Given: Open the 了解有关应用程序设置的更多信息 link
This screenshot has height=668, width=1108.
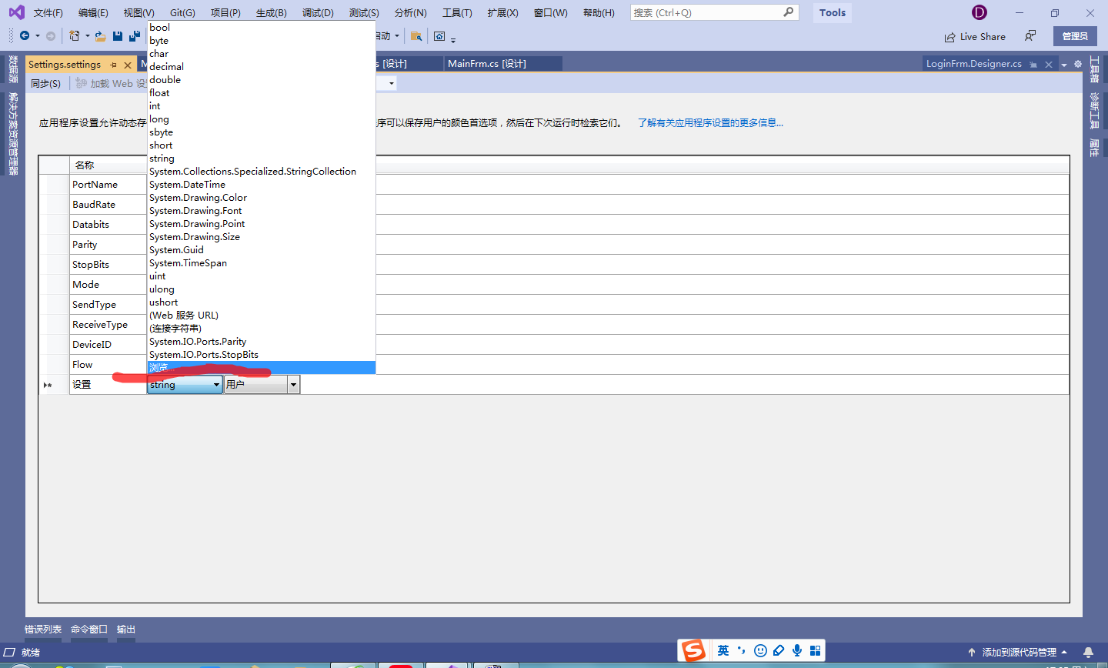Looking at the screenshot, I should [710, 122].
